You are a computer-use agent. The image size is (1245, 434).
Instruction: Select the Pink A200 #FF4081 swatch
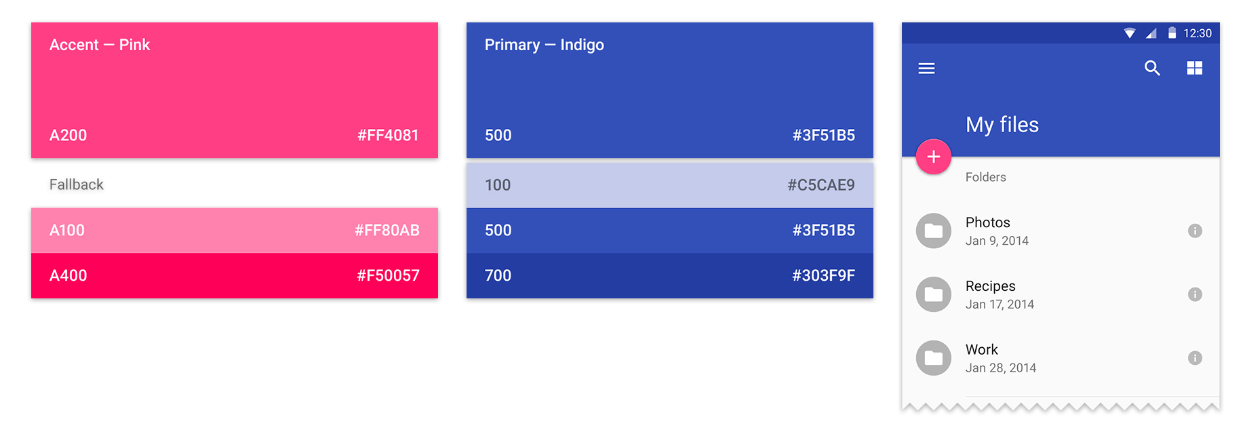click(234, 90)
